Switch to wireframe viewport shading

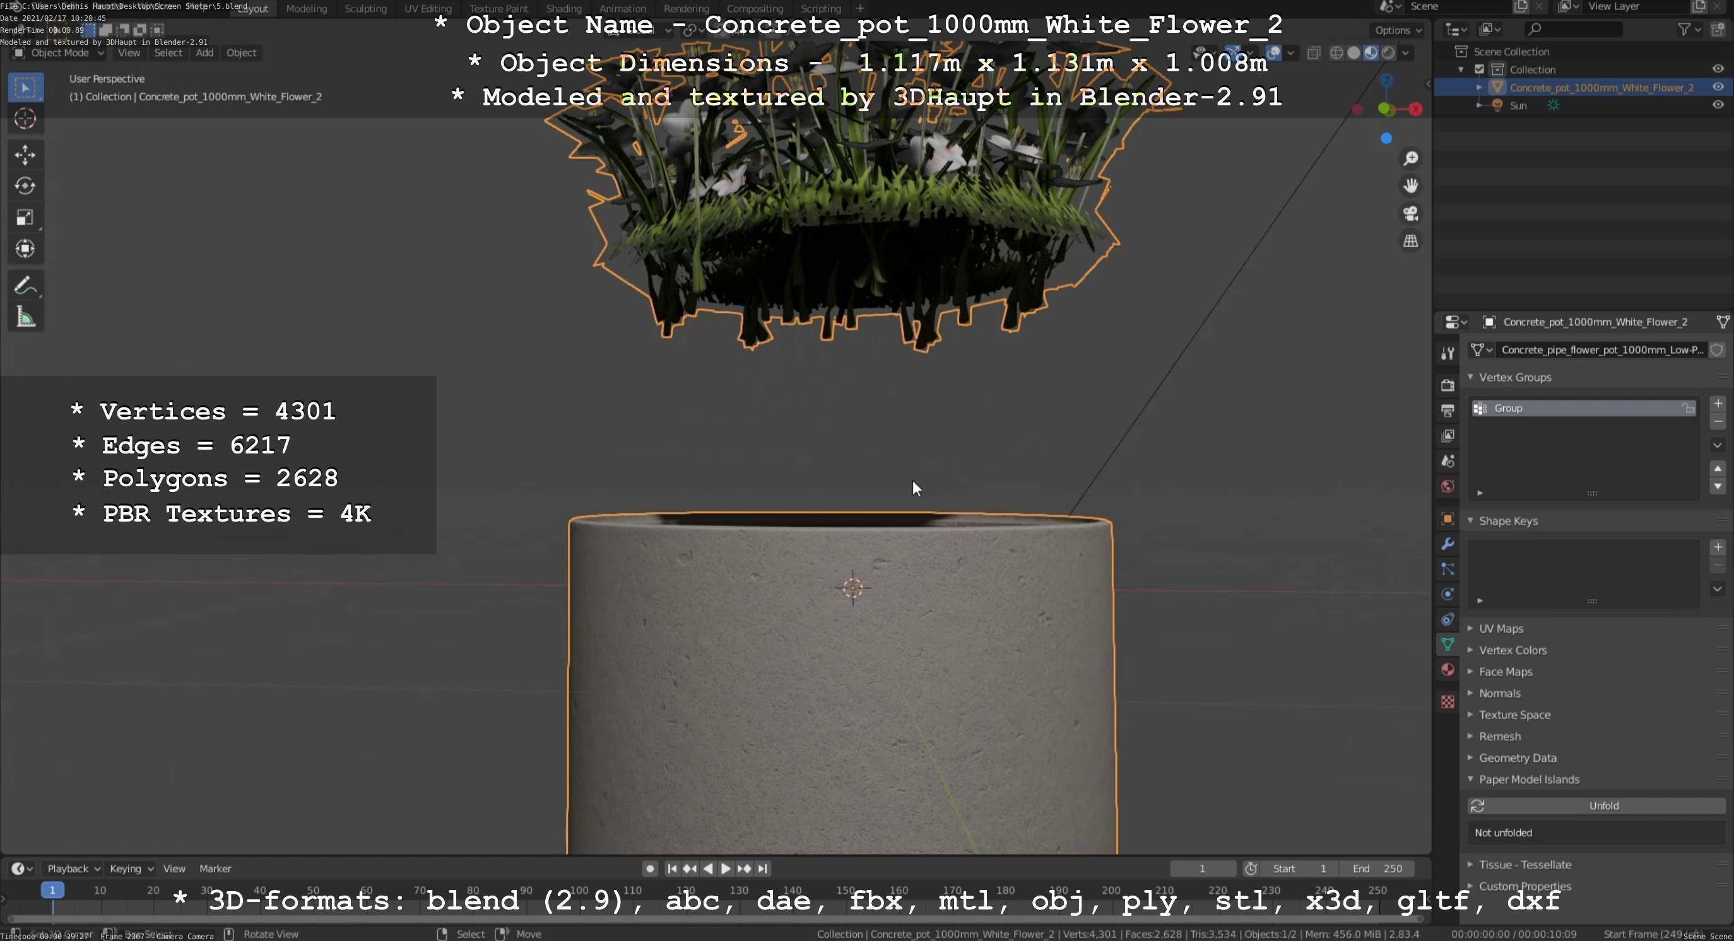(x=1337, y=53)
